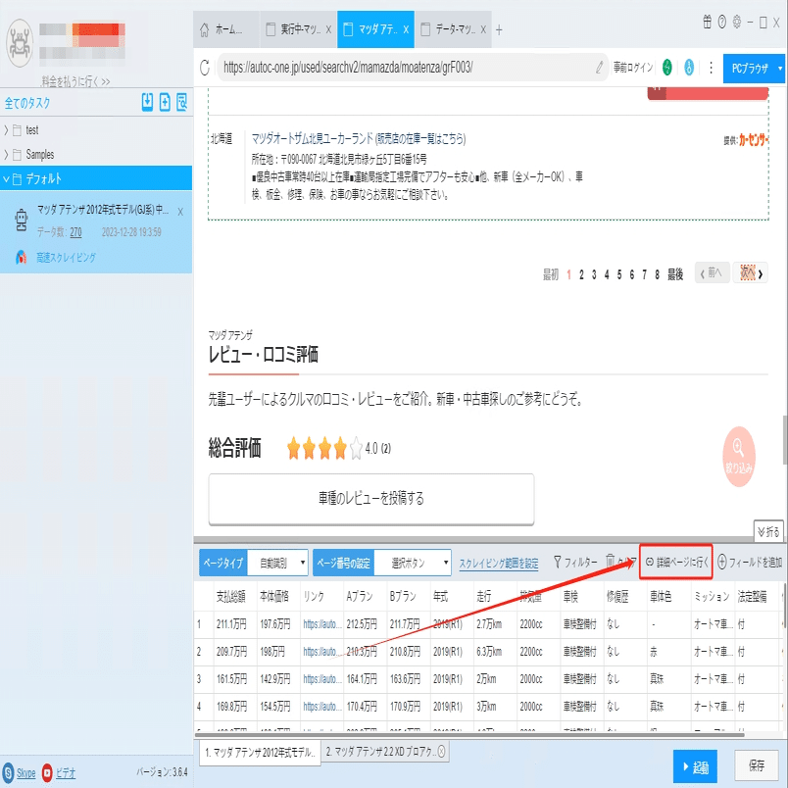The image size is (788, 788).
Task: Click the フィールドを追加 button
Action: (x=750, y=562)
